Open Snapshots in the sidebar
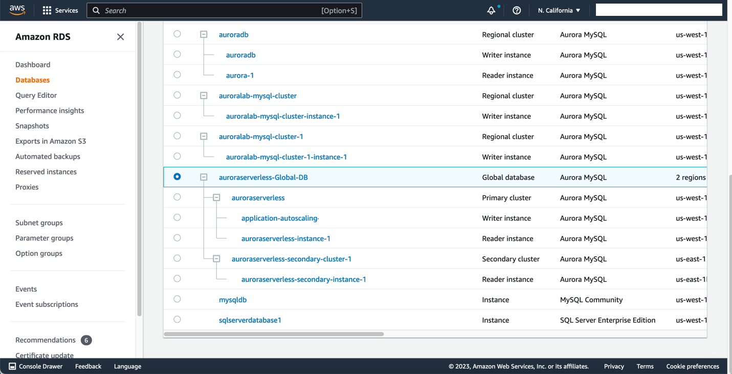Image resolution: width=732 pixels, height=374 pixels. click(32, 126)
